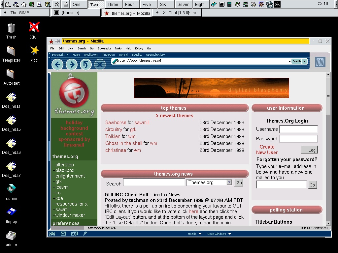Reload the page with the Reload button
The width and height of the screenshot is (338, 253).
(86, 64)
